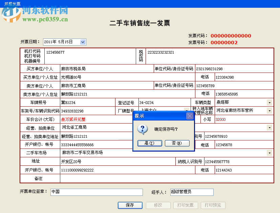Screen dimensions: 280x213
Task: Click the 车牌照号 field showing 冀R1234
Action: 85,102
